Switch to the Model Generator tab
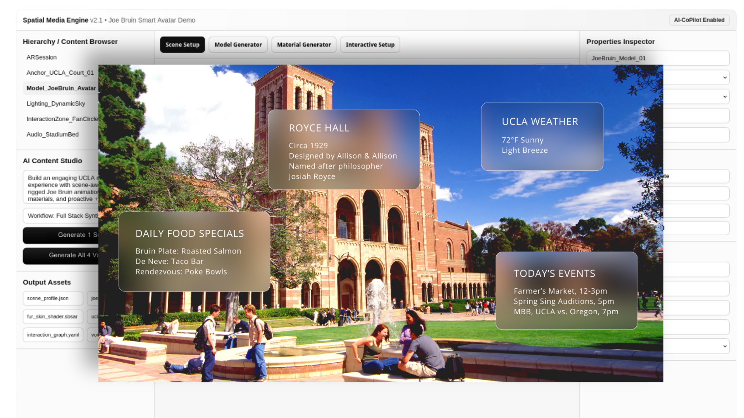Screen dimensions: 744x418 238,45
